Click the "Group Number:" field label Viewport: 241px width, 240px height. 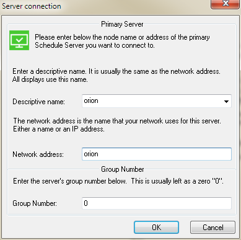pos(35,203)
